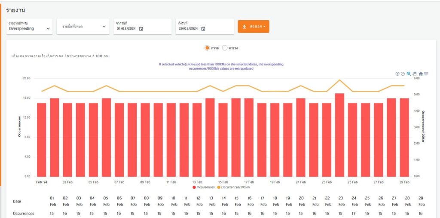Screen dimensions: 440x218
Task: Select the ตาราง (table) radio button
Action: pyautogui.click(x=225, y=48)
